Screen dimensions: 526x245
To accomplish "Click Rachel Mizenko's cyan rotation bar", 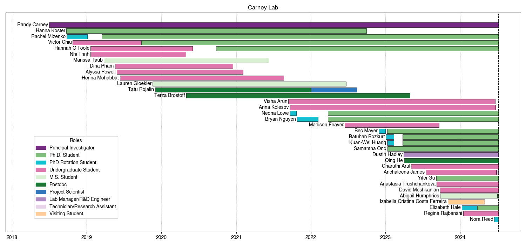I will click(x=77, y=37).
